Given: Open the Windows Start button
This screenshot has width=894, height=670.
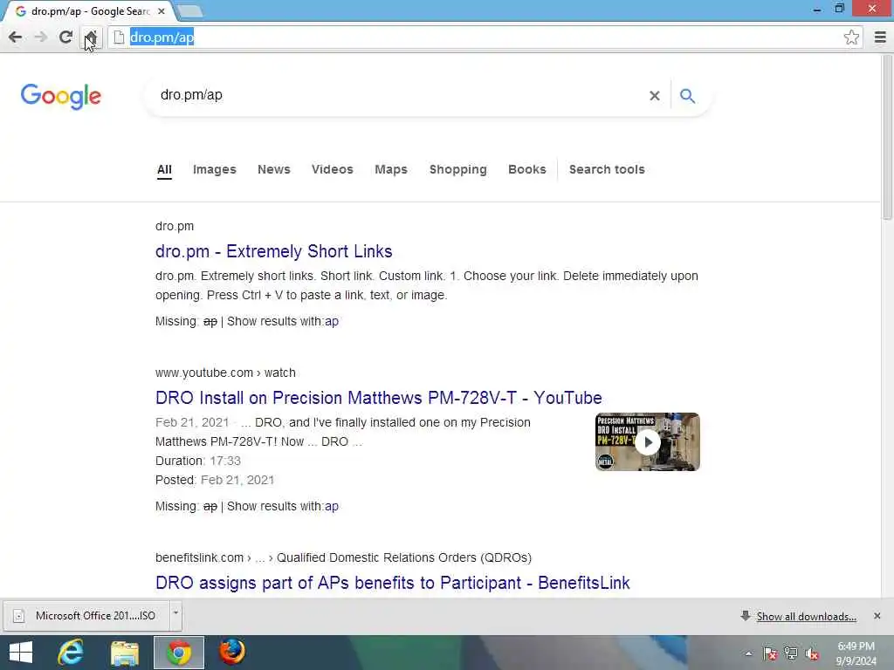Looking at the screenshot, I should pos(21,653).
